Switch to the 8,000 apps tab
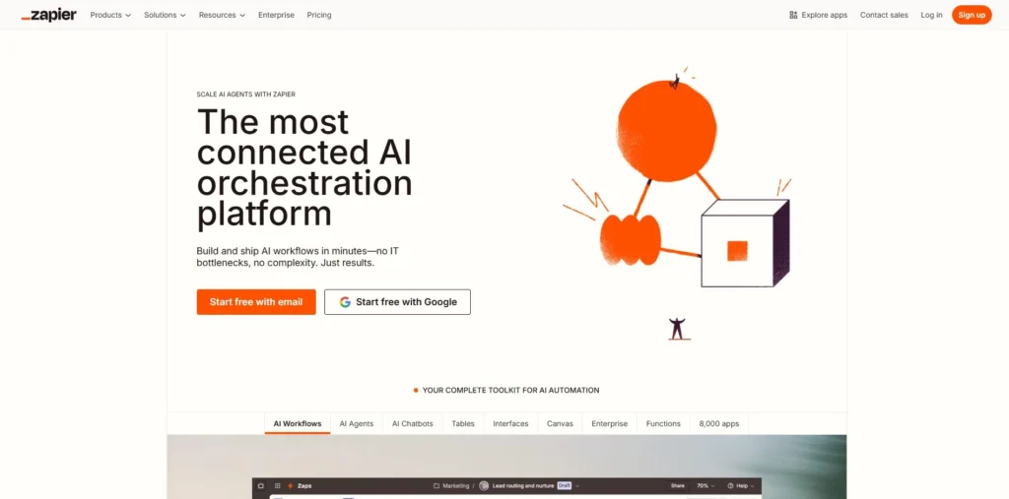Image resolution: width=1009 pixels, height=499 pixels. (x=718, y=424)
